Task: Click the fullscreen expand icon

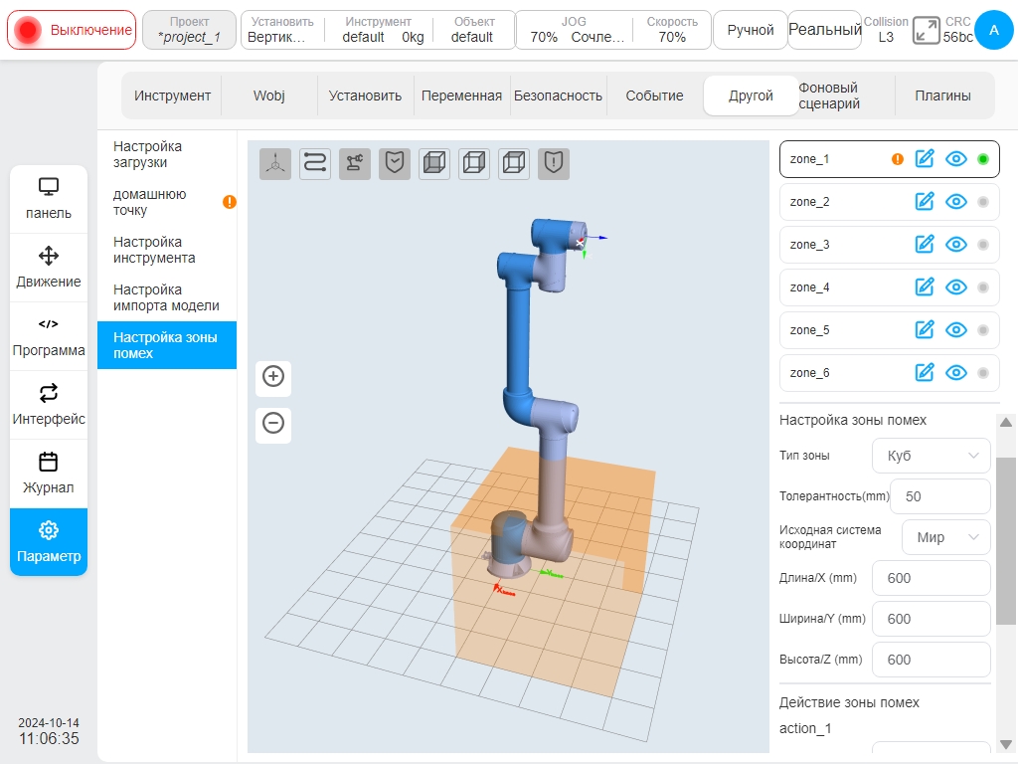Action: pyautogui.click(x=926, y=31)
